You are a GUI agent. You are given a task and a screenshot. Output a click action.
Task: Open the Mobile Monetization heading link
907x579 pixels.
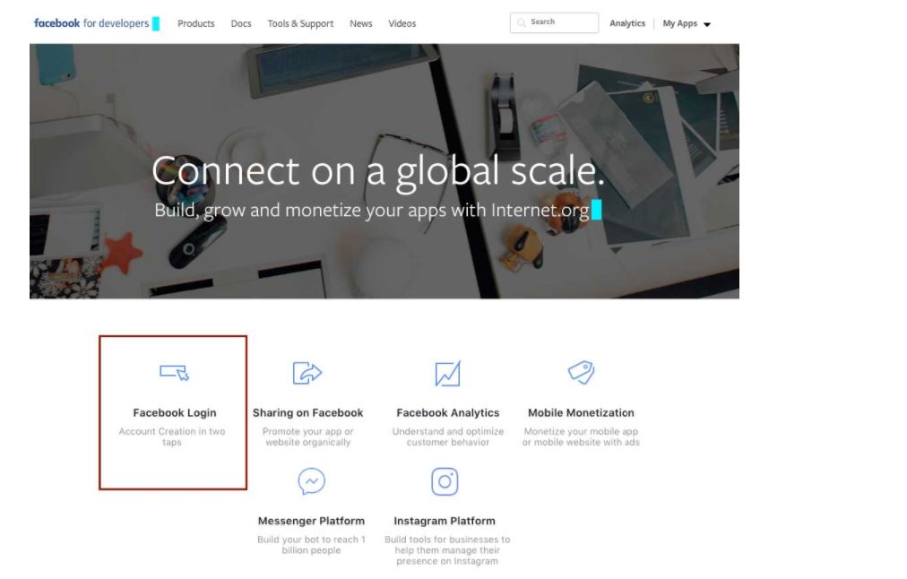point(581,413)
